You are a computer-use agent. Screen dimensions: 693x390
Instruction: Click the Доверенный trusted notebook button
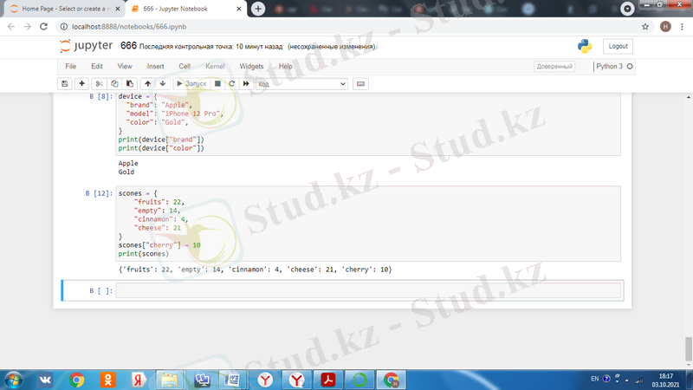click(x=554, y=67)
